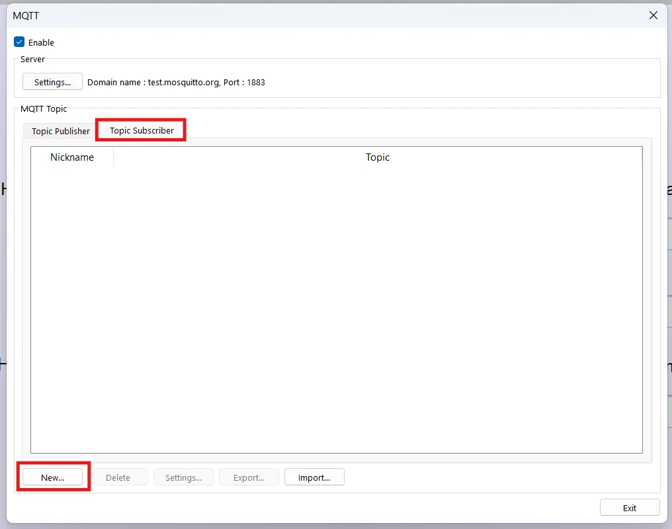Click the MQTT Topic group label
The height and width of the screenshot is (529, 672).
(43, 108)
